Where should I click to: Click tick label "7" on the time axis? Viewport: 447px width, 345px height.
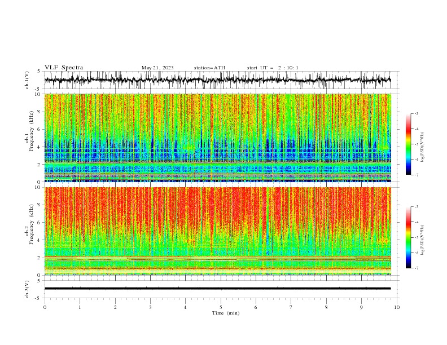(x=291, y=307)
